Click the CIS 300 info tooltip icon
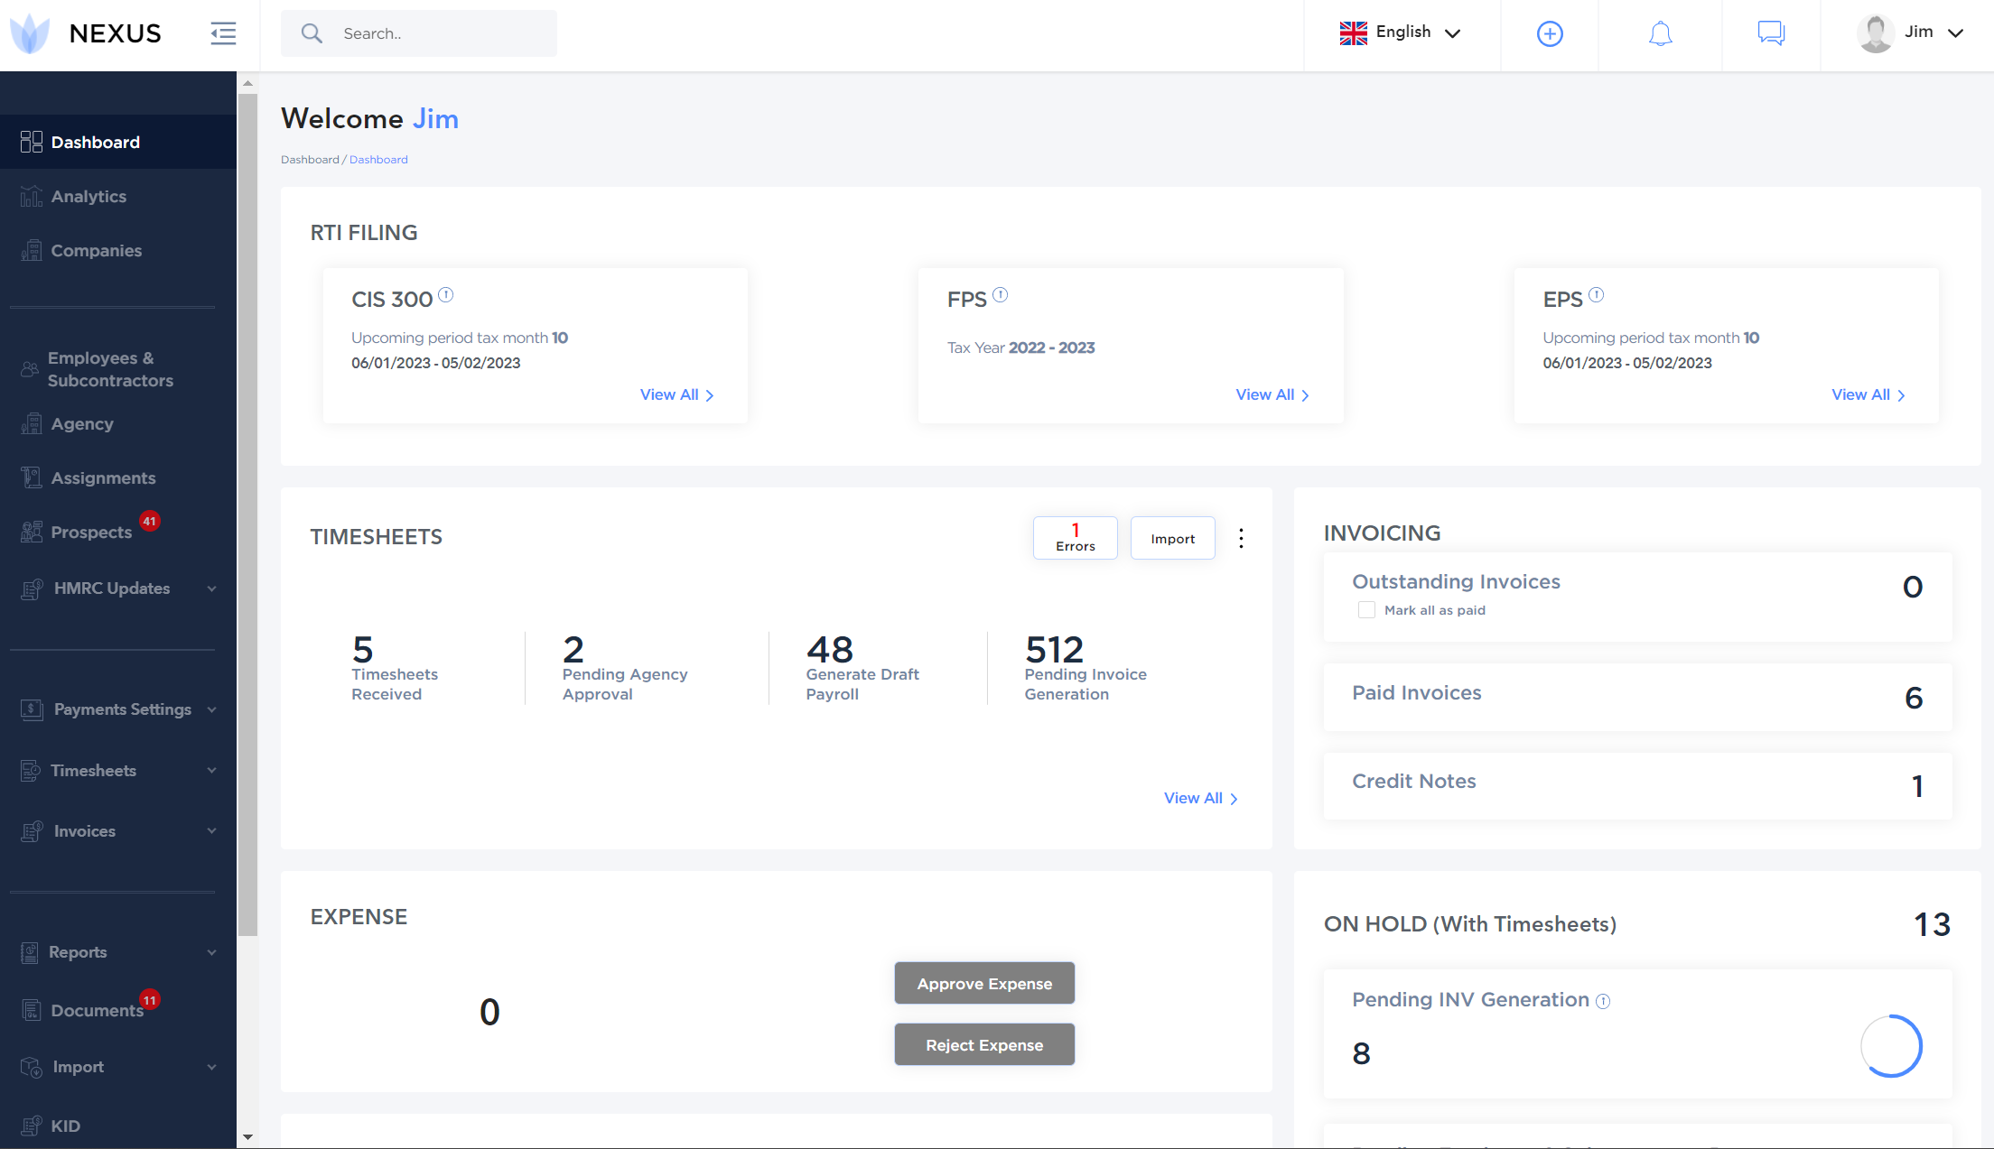 click(x=446, y=294)
